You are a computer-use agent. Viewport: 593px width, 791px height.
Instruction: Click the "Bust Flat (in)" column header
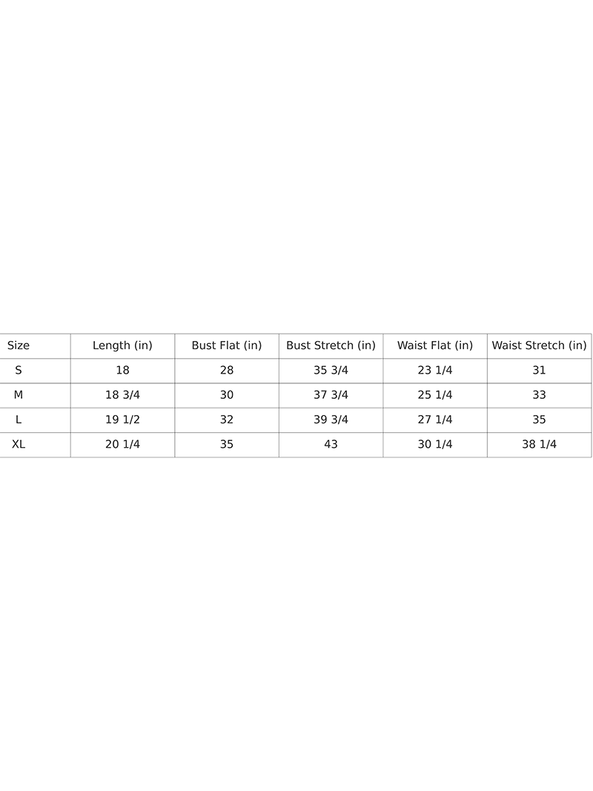[227, 345]
